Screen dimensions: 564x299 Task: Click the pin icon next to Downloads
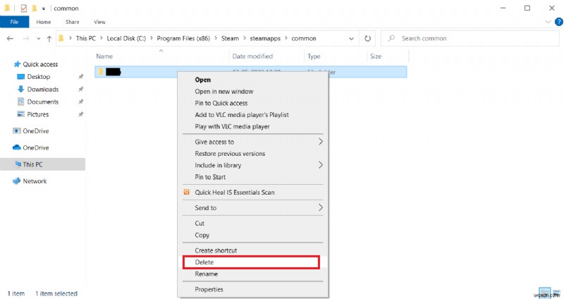point(80,90)
